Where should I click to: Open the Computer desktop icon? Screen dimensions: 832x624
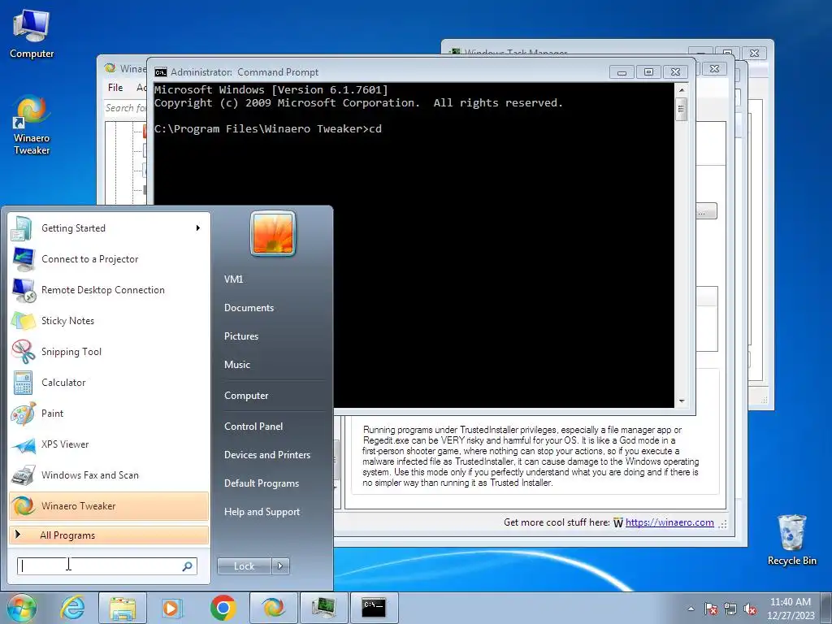tap(32, 34)
